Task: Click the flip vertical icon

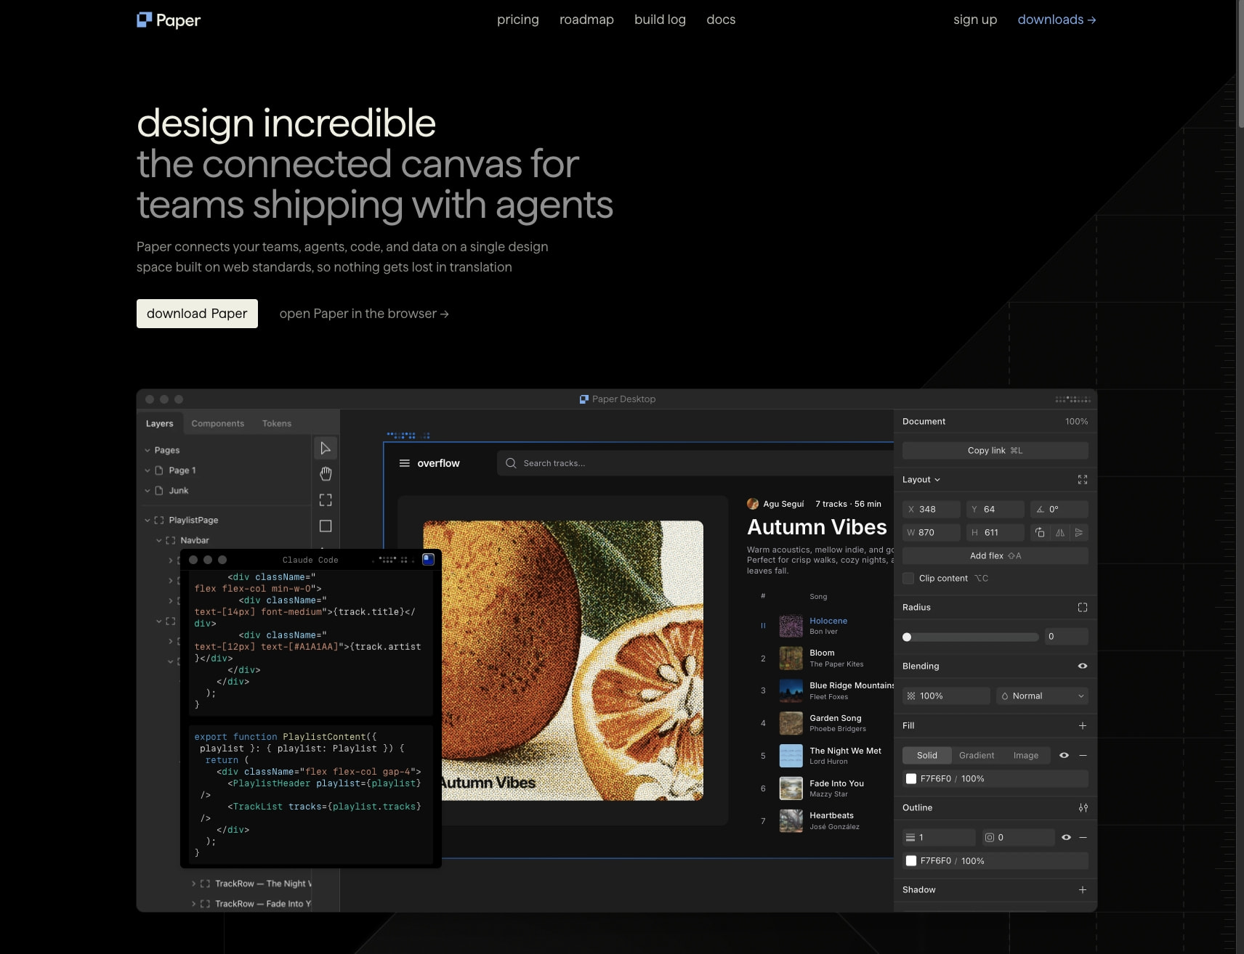Action: point(1079,533)
